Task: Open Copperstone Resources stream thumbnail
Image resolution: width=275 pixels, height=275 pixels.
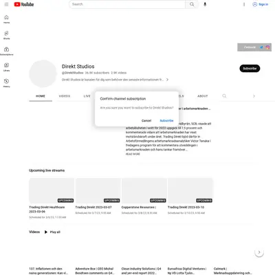Action: 144,190
